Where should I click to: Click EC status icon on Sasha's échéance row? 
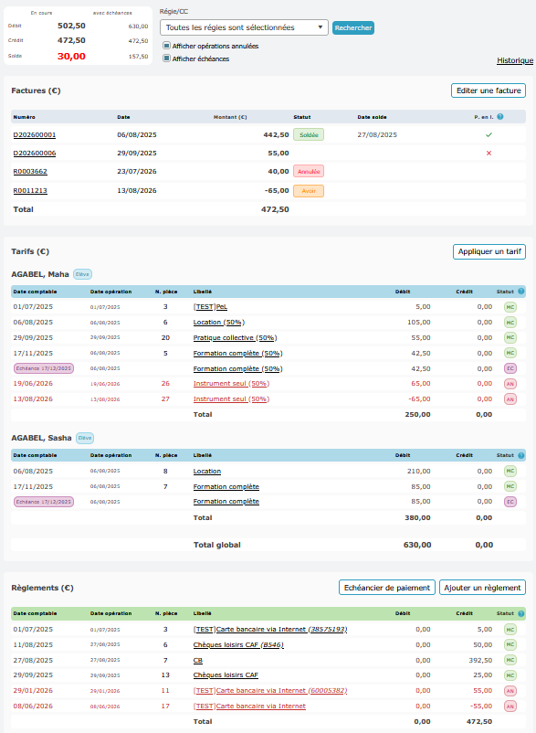pos(510,502)
